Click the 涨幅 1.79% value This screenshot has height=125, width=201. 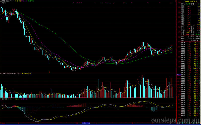(189, 30)
